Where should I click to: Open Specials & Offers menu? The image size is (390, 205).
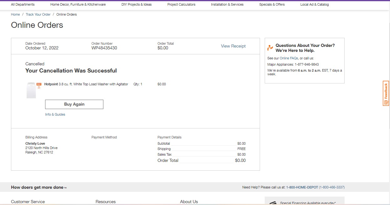272,4
